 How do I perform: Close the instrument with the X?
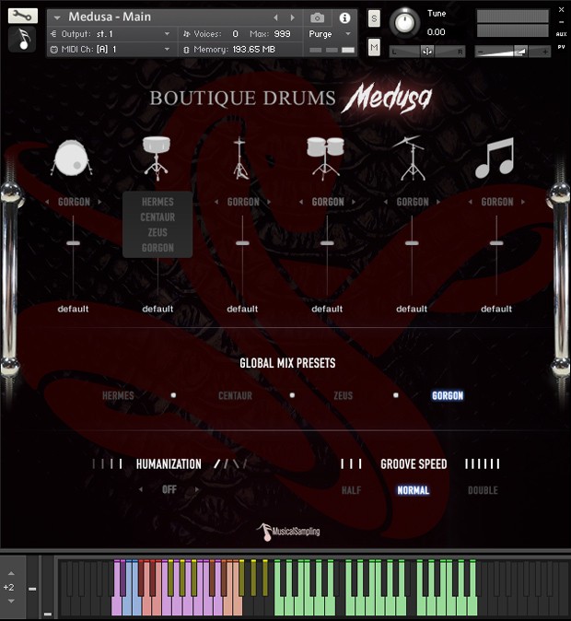coord(561,9)
